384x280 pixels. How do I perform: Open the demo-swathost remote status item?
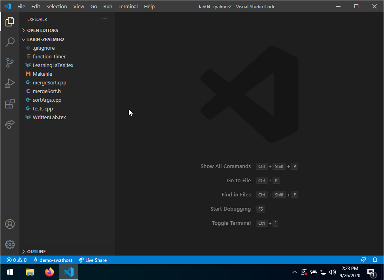[x=53, y=260]
